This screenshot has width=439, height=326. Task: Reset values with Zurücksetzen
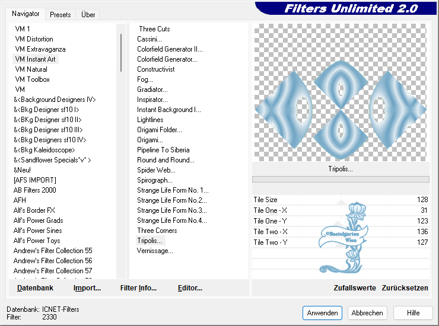(405, 288)
